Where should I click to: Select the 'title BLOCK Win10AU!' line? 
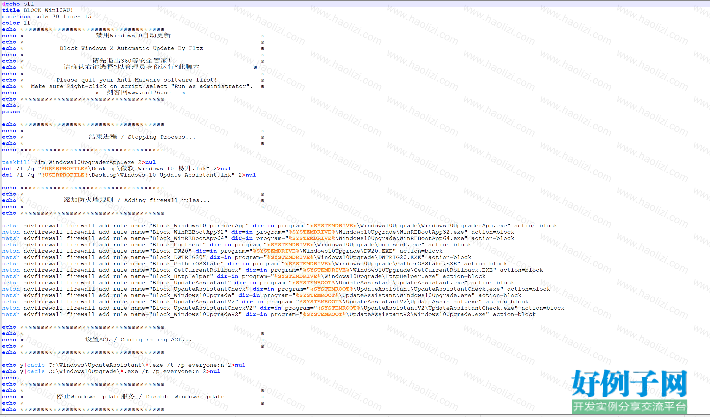tap(37, 10)
